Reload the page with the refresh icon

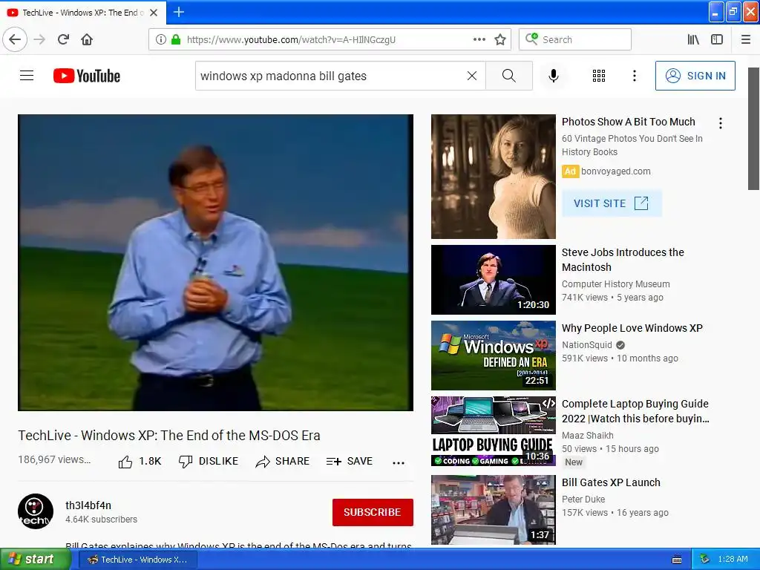(63, 39)
